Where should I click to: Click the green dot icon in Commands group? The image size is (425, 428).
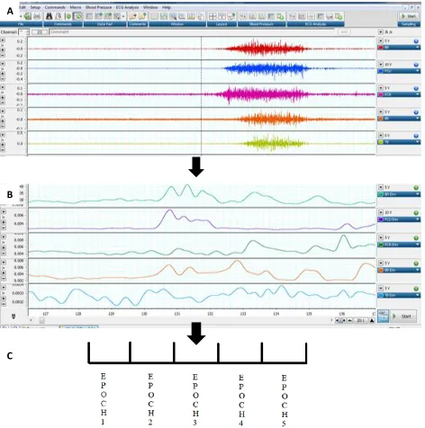pos(68,16)
